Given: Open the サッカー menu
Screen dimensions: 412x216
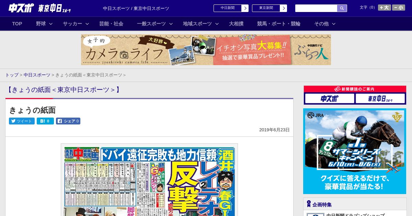Looking at the screenshot, I should tap(72, 24).
